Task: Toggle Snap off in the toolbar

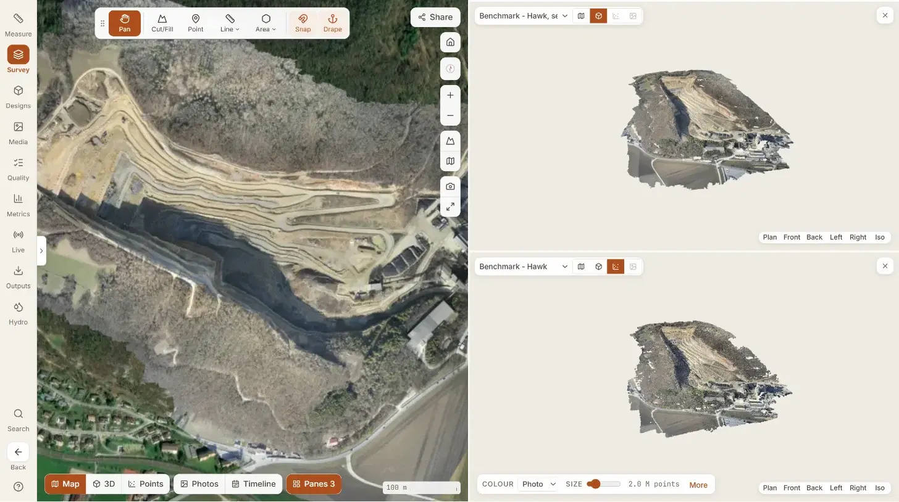Action: point(303,23)
